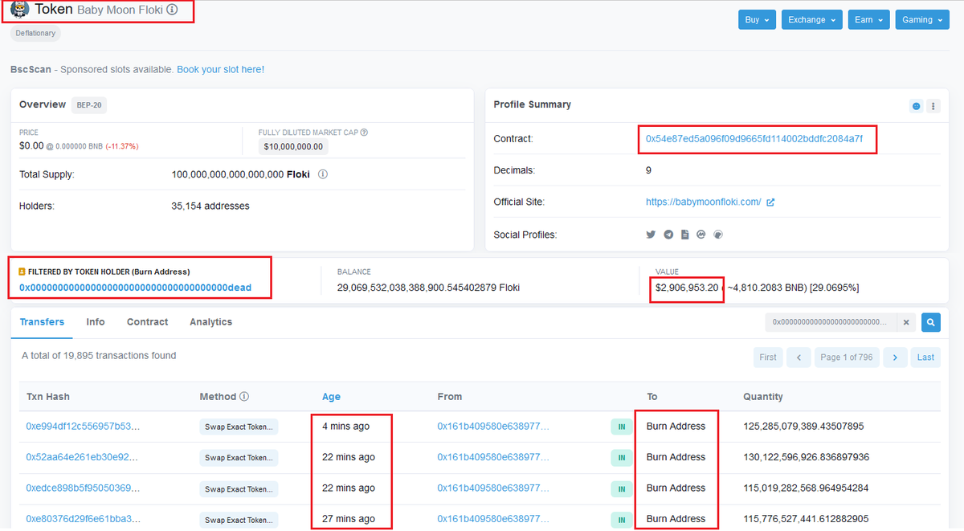Clear the address filter with the X icon
The width and height of the screenshot is (964, 531).
coord(905,322)
